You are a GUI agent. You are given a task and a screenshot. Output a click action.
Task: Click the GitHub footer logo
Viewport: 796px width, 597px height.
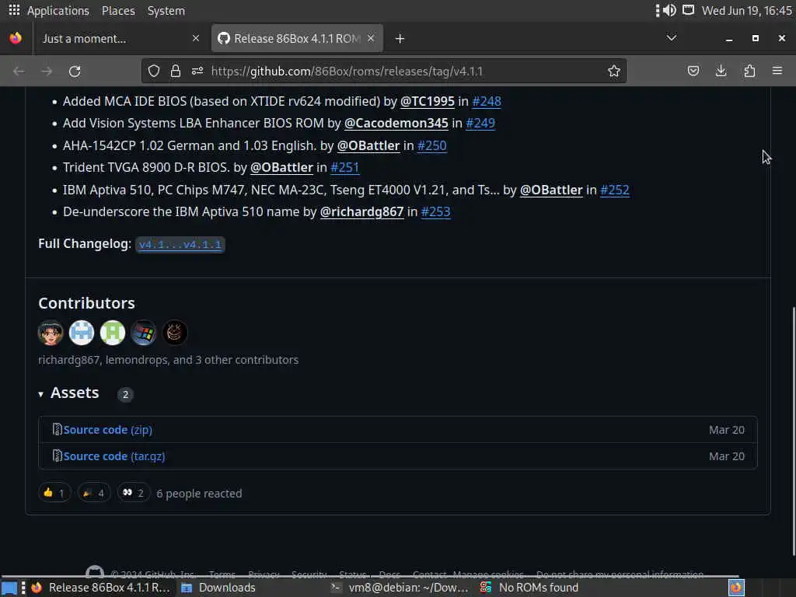click(94, 574)
